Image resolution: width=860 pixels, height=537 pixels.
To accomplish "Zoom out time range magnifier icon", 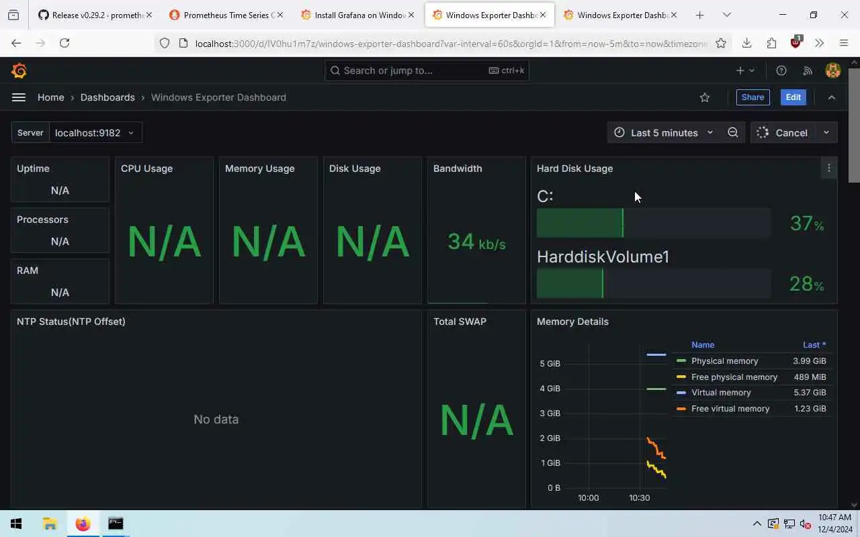I will [733, 132].
